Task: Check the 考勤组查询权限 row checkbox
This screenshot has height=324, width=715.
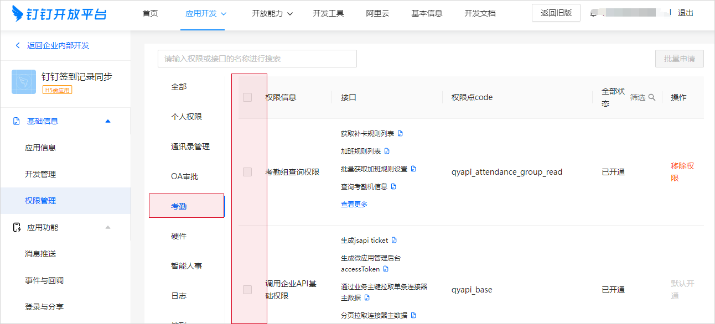Action: pyautogui.click(x=247, y=172)
